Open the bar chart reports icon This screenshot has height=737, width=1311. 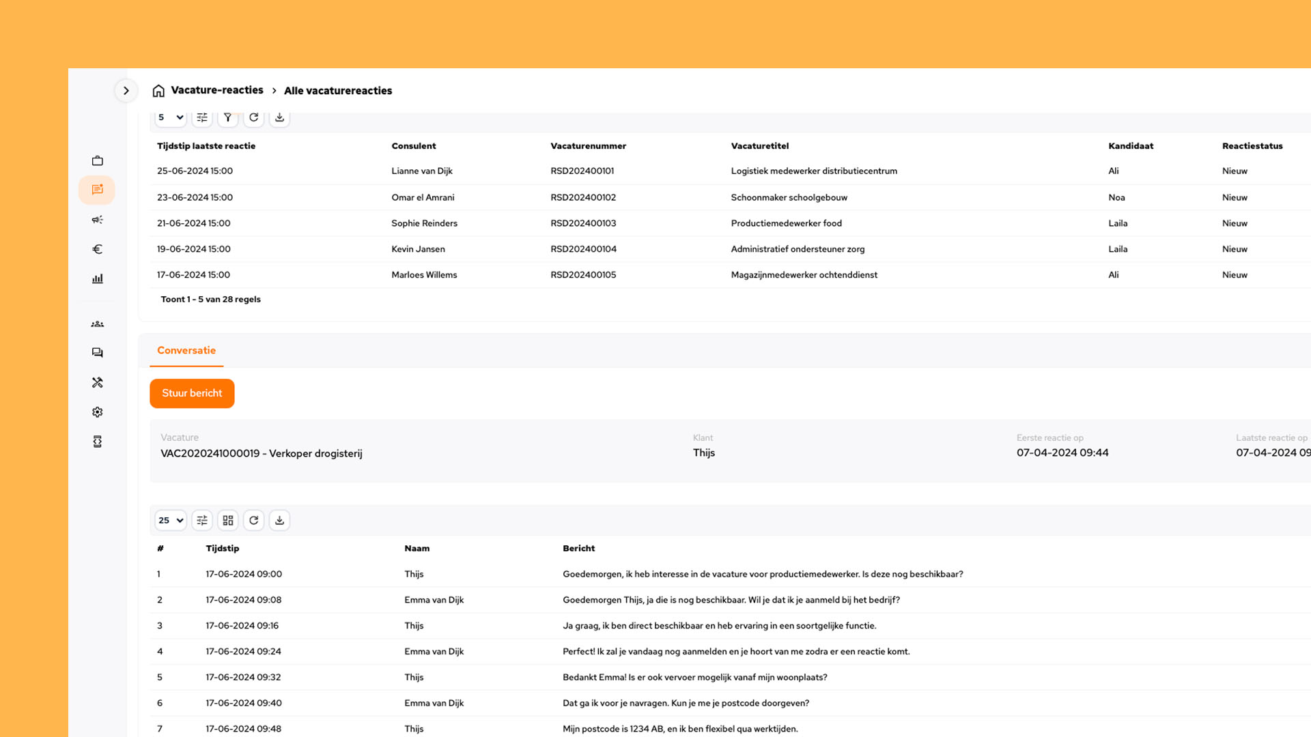[98, 278]
